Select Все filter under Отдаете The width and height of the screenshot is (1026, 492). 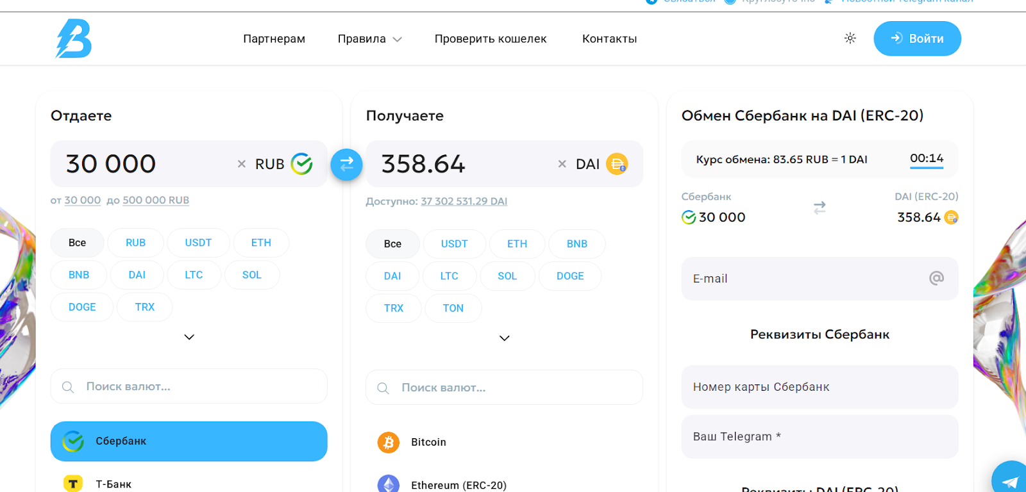[x=77, y=243]
